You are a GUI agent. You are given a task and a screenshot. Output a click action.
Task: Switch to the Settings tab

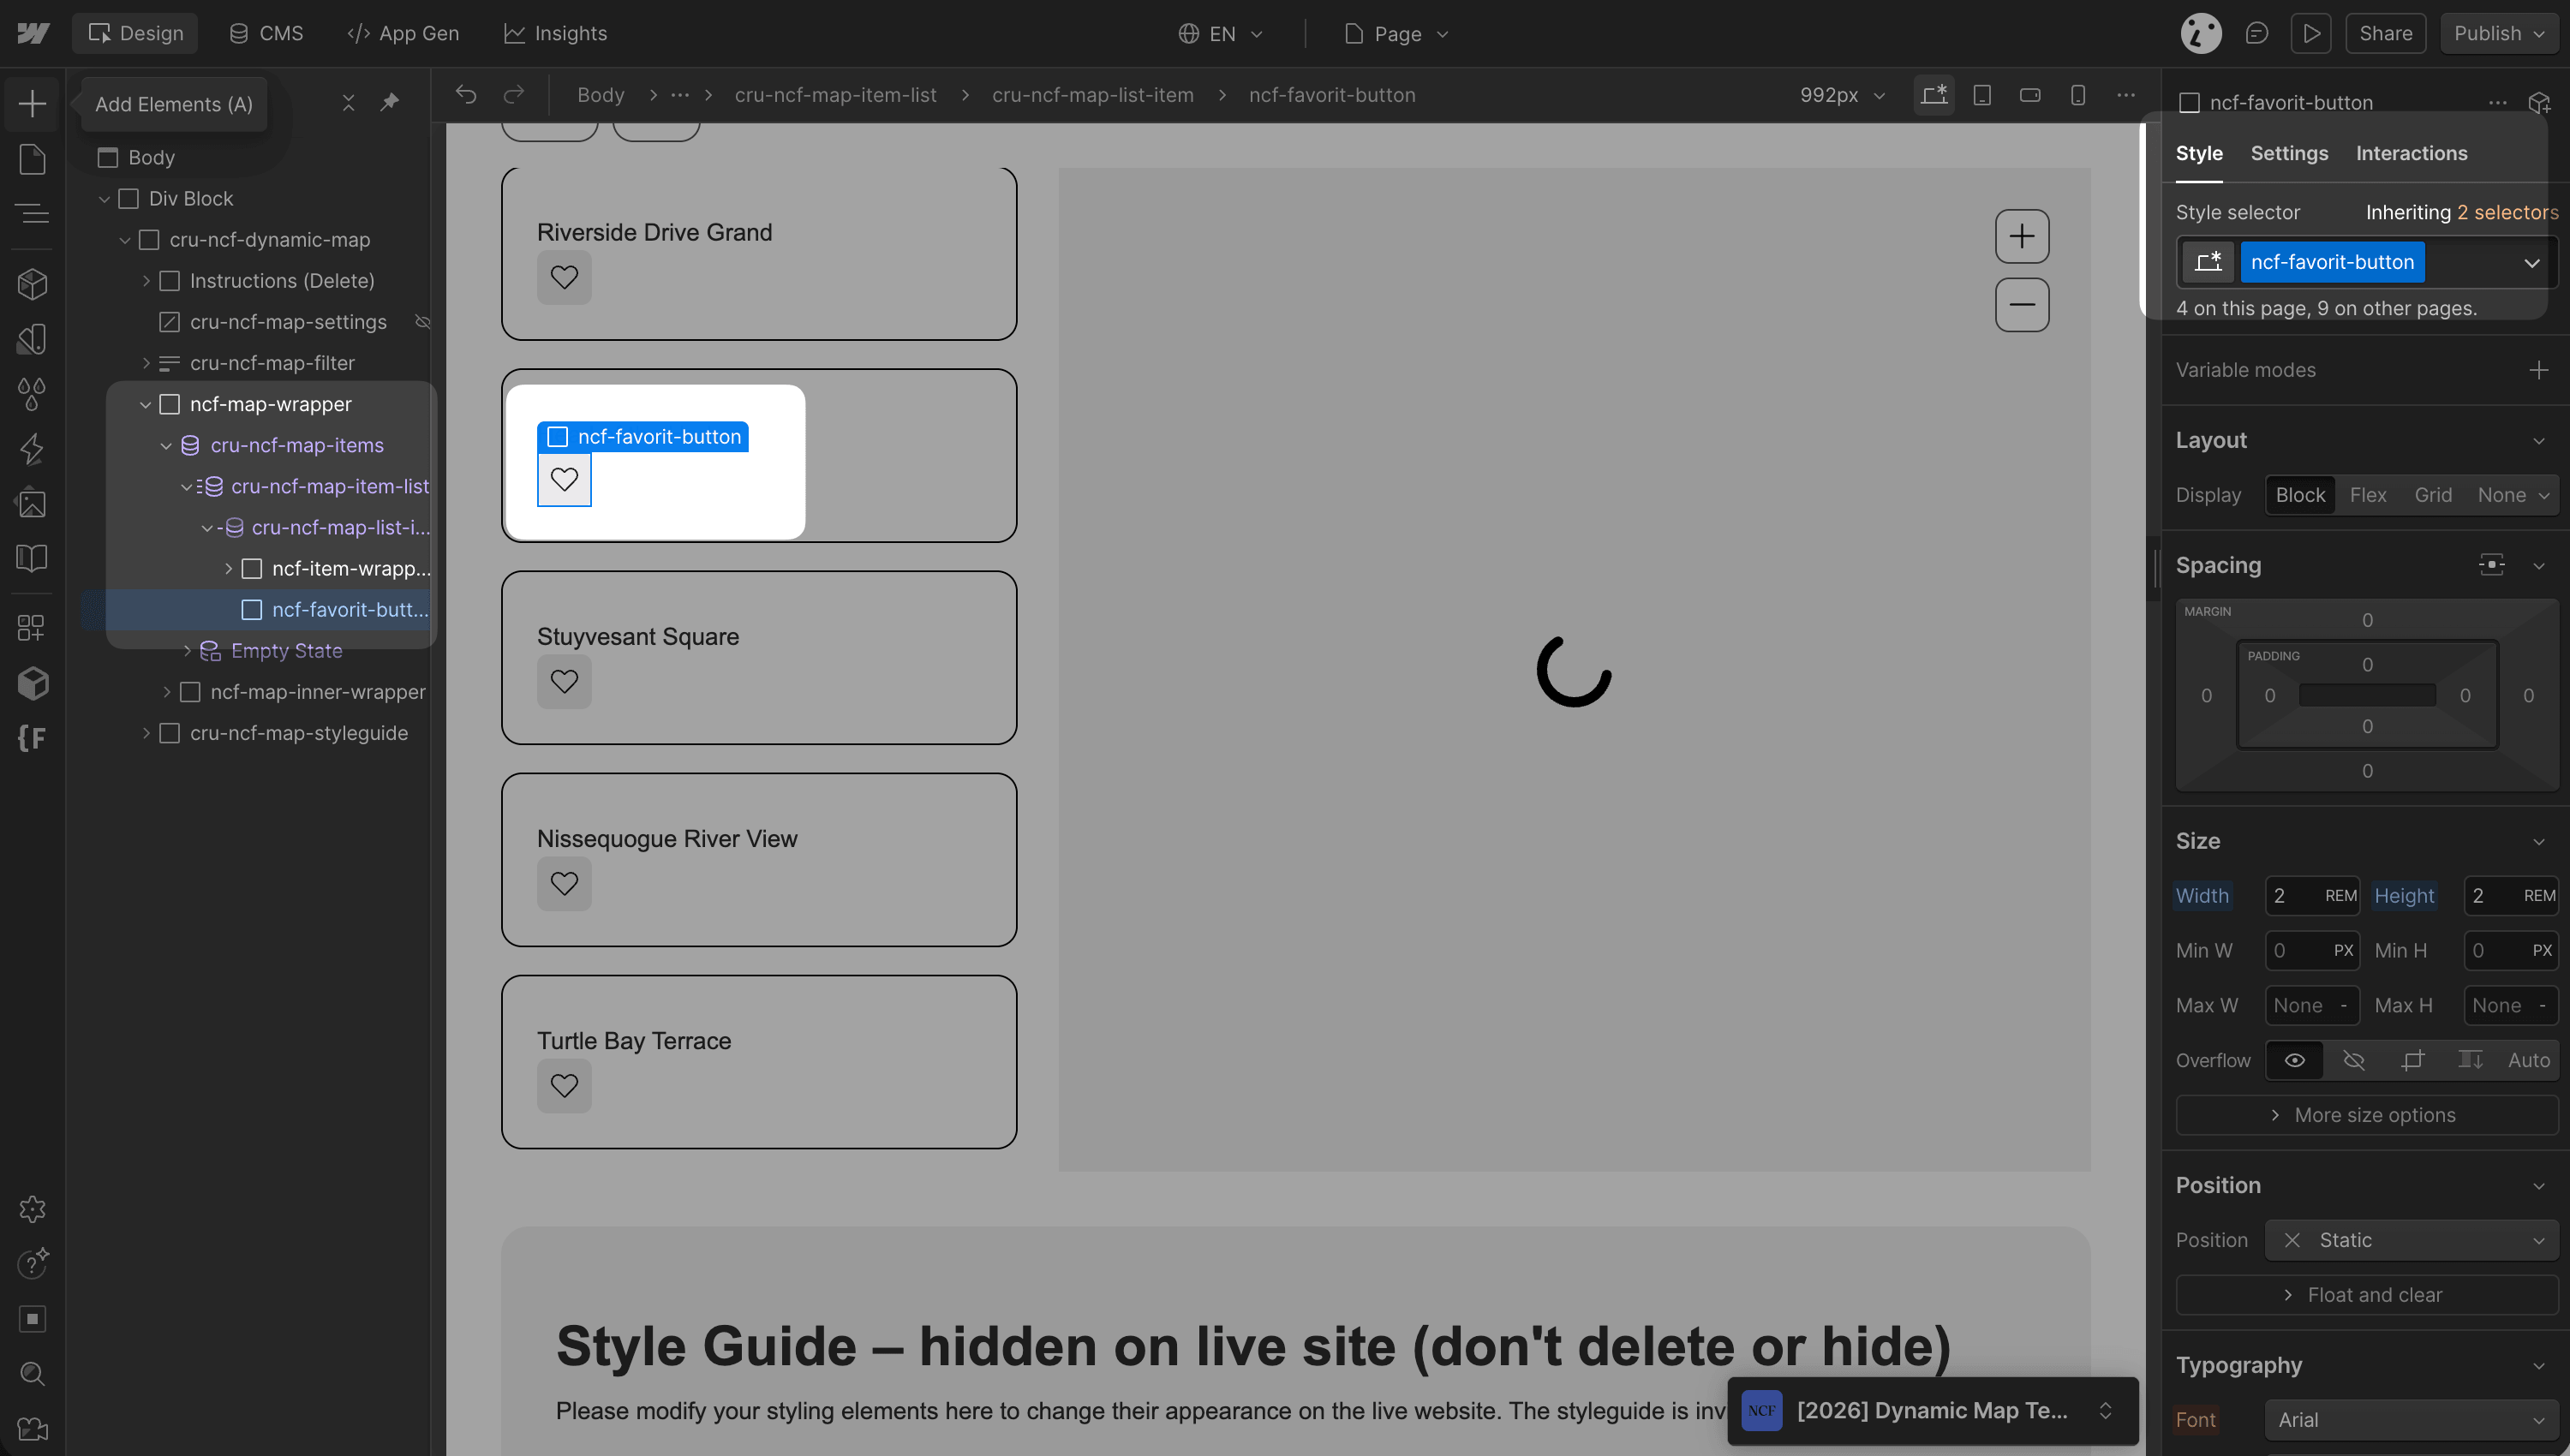click(2289, 153)
